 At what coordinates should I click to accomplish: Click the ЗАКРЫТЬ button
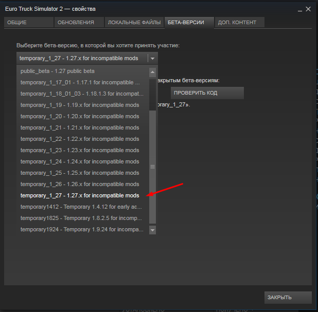click(x=288, y=298)
